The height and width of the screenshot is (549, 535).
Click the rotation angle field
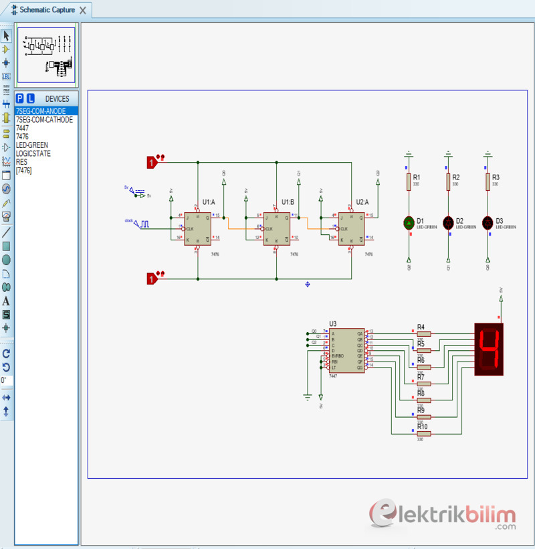7,380
